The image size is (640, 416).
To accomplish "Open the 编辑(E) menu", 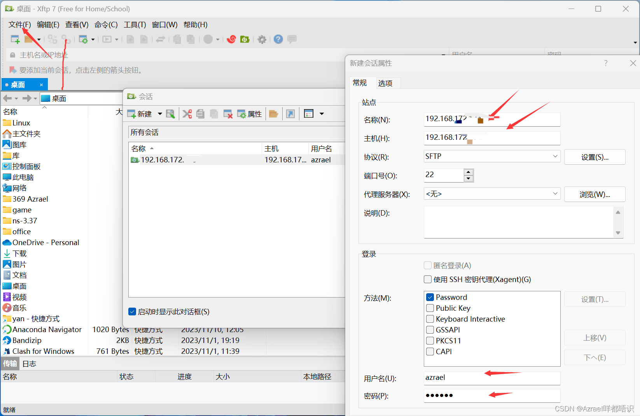I will 48,25.
